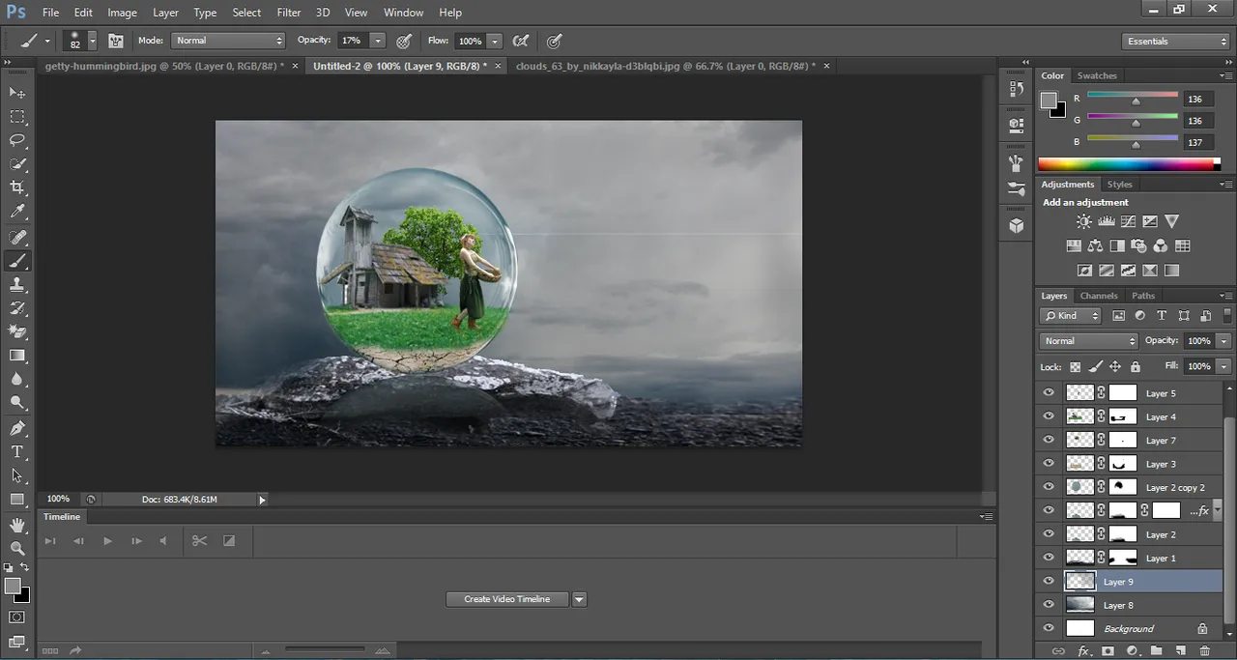Open the Filter menu
The image size is (1237, 660).
(x=289, y=13)
